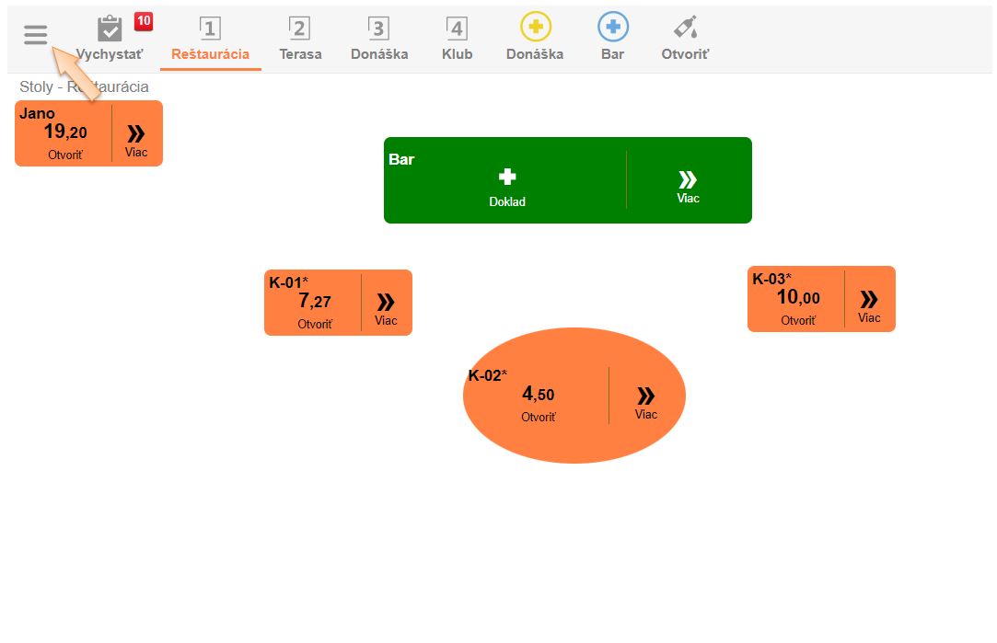Click the Otvoriť bottle icon in toolbar
Screen dimensions: 997x643
tap(685, 28)
